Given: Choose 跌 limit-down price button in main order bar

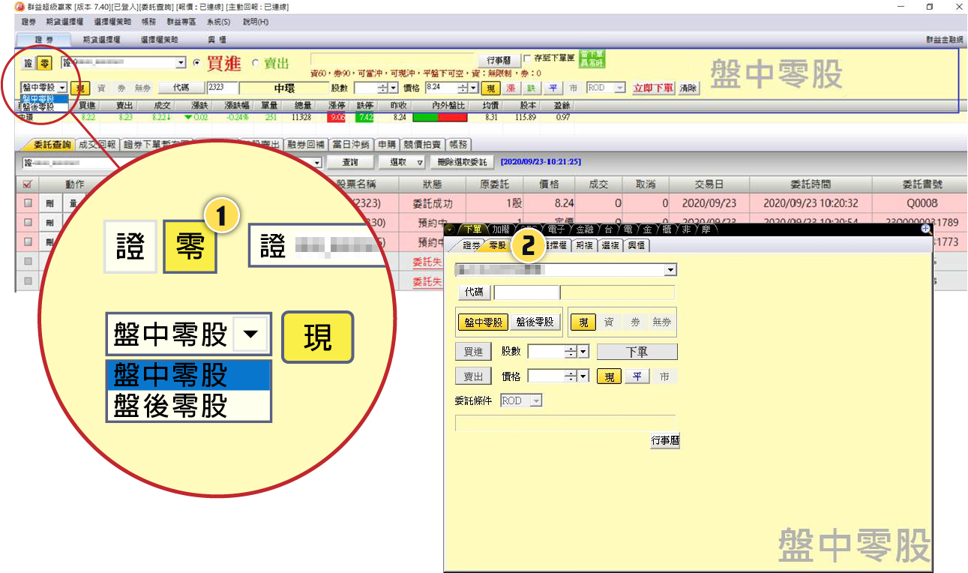Looking at the screenshot, I should (x=532, y=88).
